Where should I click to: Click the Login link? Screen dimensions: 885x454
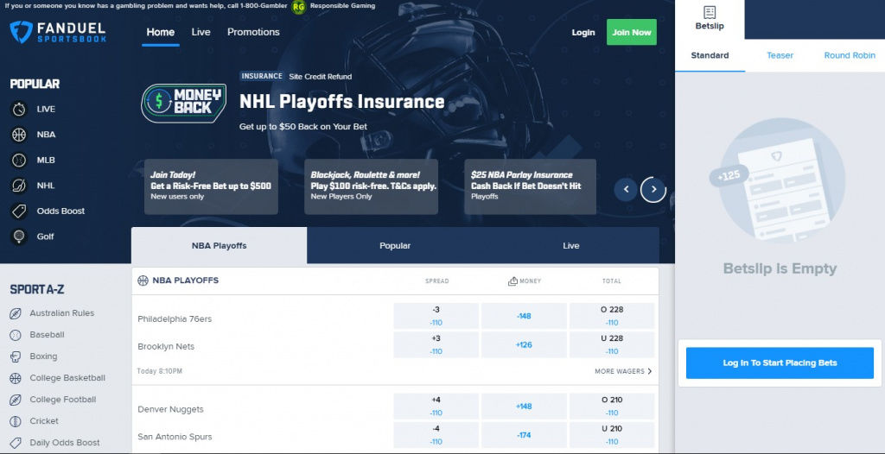583,32
